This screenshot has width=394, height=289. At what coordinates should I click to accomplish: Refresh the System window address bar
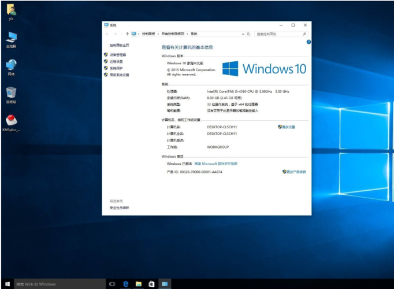tap(248, 34)
